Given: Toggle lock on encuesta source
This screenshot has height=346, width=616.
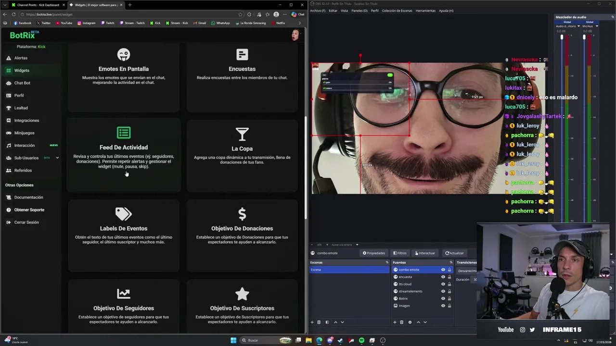Looking at the screenshot, I should click(449, 277).
